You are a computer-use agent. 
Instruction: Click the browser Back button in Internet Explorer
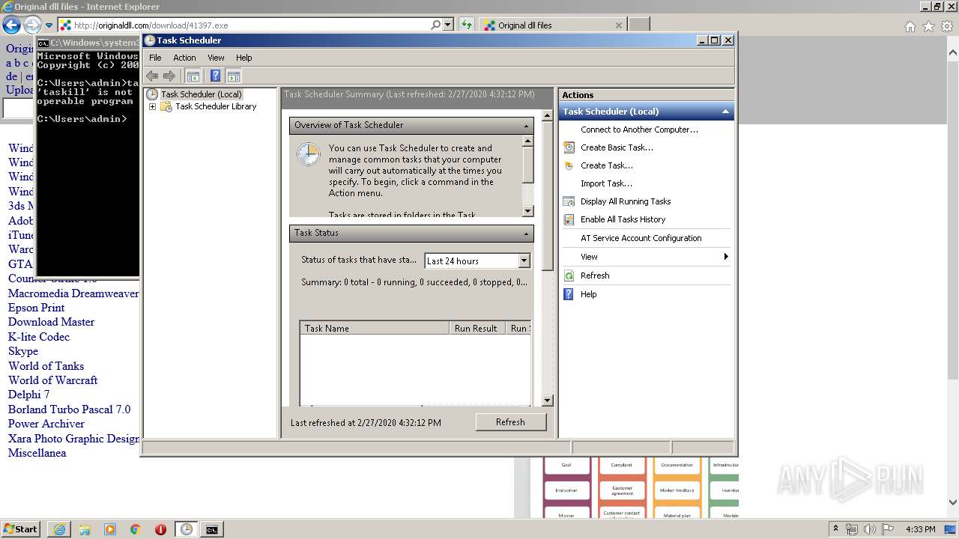(x=11, y=25)
